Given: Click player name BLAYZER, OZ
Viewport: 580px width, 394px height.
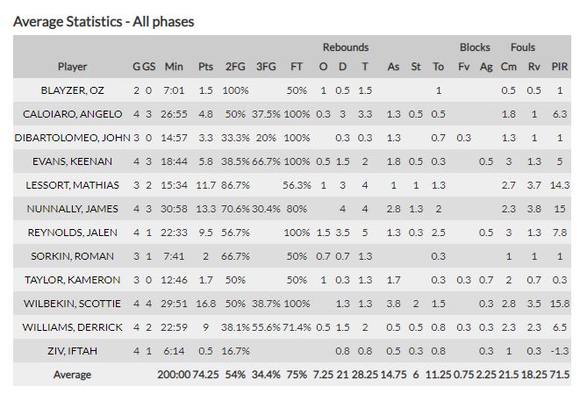Looking at the screenshot, I should coord(72,90).
